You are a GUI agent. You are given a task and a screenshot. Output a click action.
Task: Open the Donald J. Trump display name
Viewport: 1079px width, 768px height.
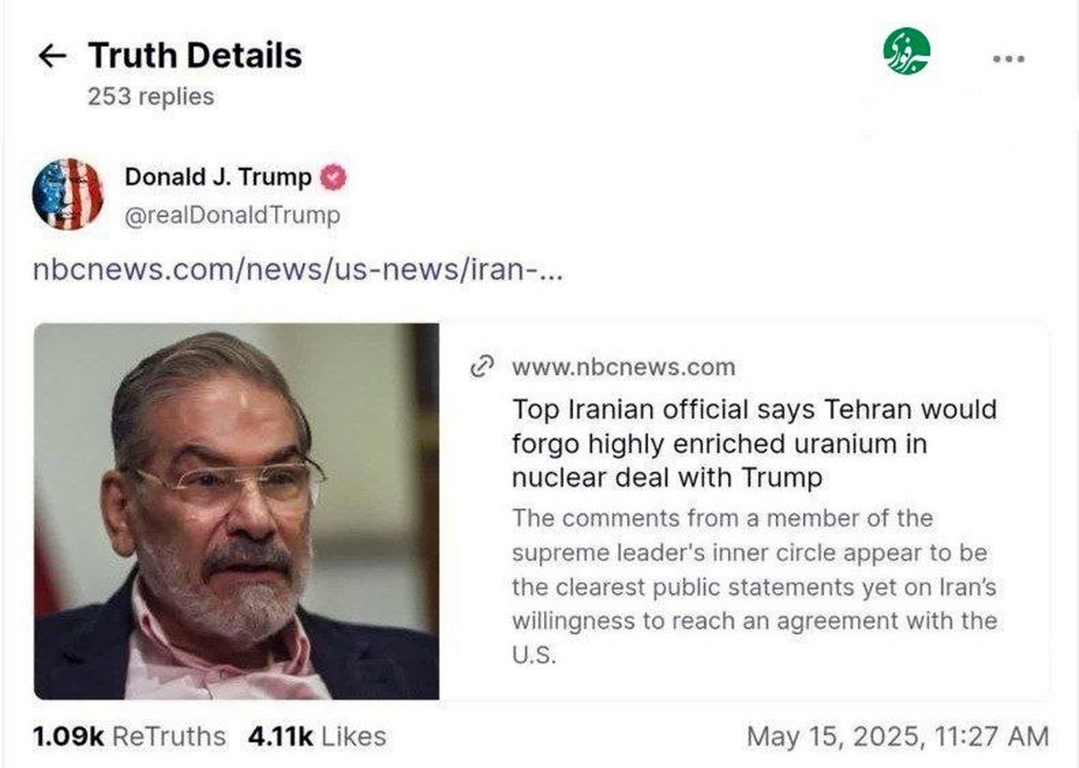tap(218, 178)
